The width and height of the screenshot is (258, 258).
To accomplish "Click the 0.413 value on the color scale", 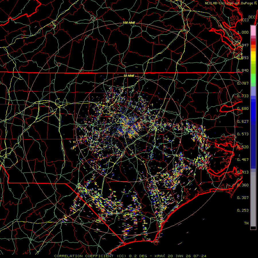I will [243, 172].
